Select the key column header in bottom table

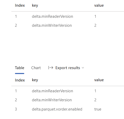35,80
